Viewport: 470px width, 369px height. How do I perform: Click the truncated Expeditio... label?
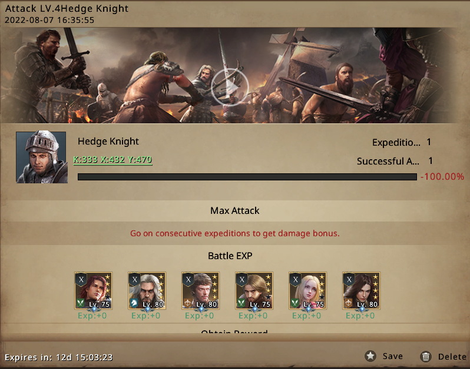(x=396, y=142)
